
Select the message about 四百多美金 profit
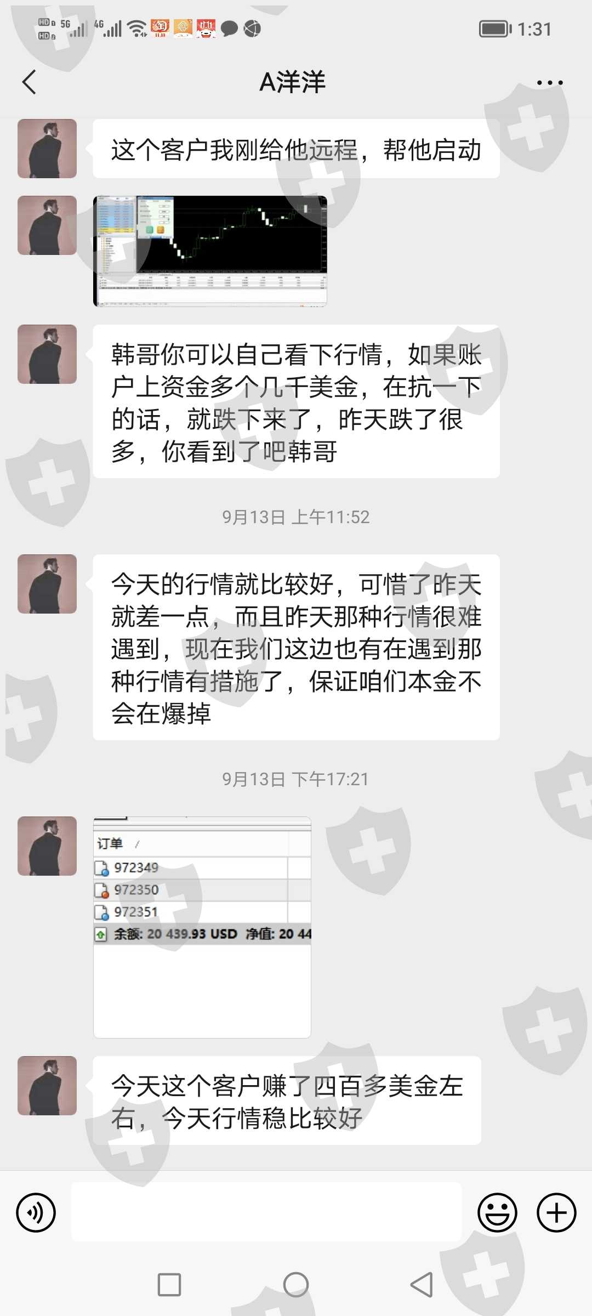tap(287, 1101)
